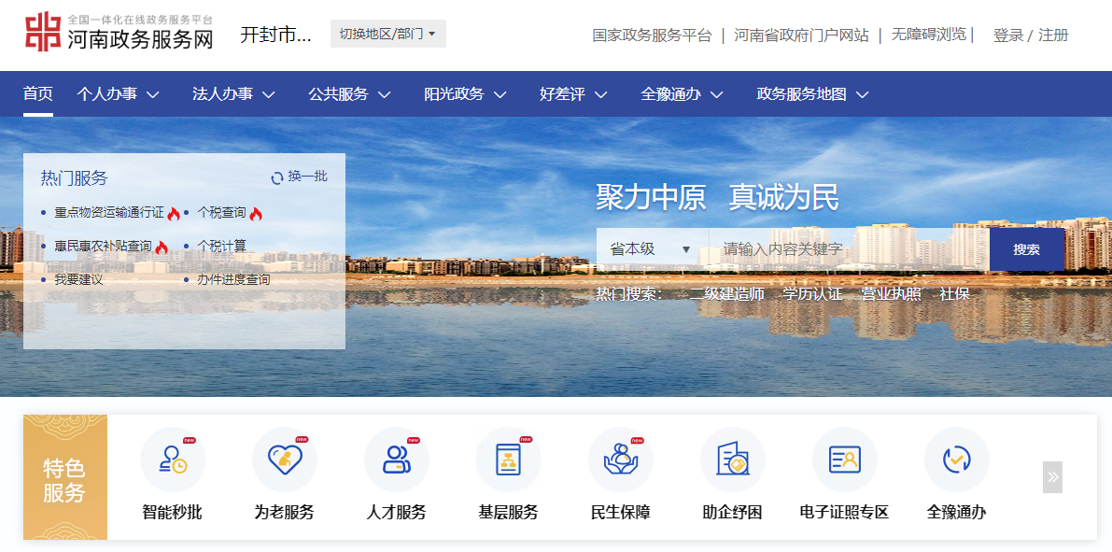Select the 首页 navigation tab
This screenshot has height=552, width=1112.
[38, 94]
